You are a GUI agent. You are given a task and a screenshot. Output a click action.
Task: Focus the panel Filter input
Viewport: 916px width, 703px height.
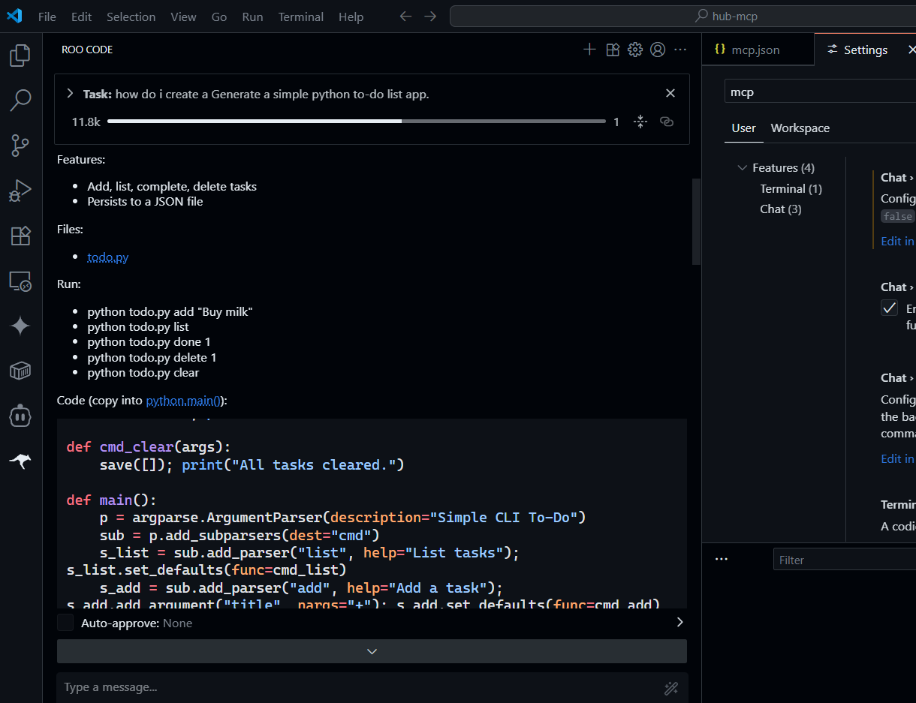[845, 560]
